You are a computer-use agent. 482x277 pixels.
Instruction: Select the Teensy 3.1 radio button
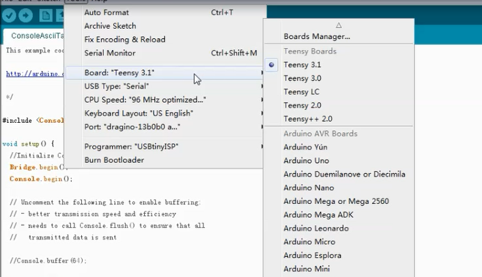[x=271, y=65]
